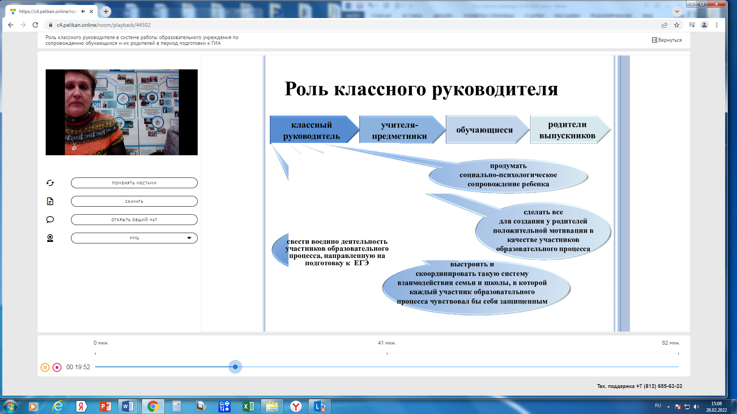Click the slide block классный руководитель
The width and height of the screenshot is (737, 414).
(x=314, y=130)
